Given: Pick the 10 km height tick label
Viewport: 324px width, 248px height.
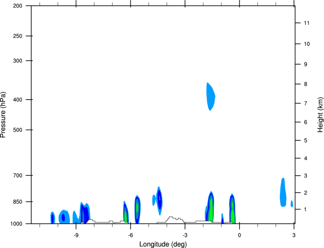Looking at the screenshot, I should coord(307,44).
